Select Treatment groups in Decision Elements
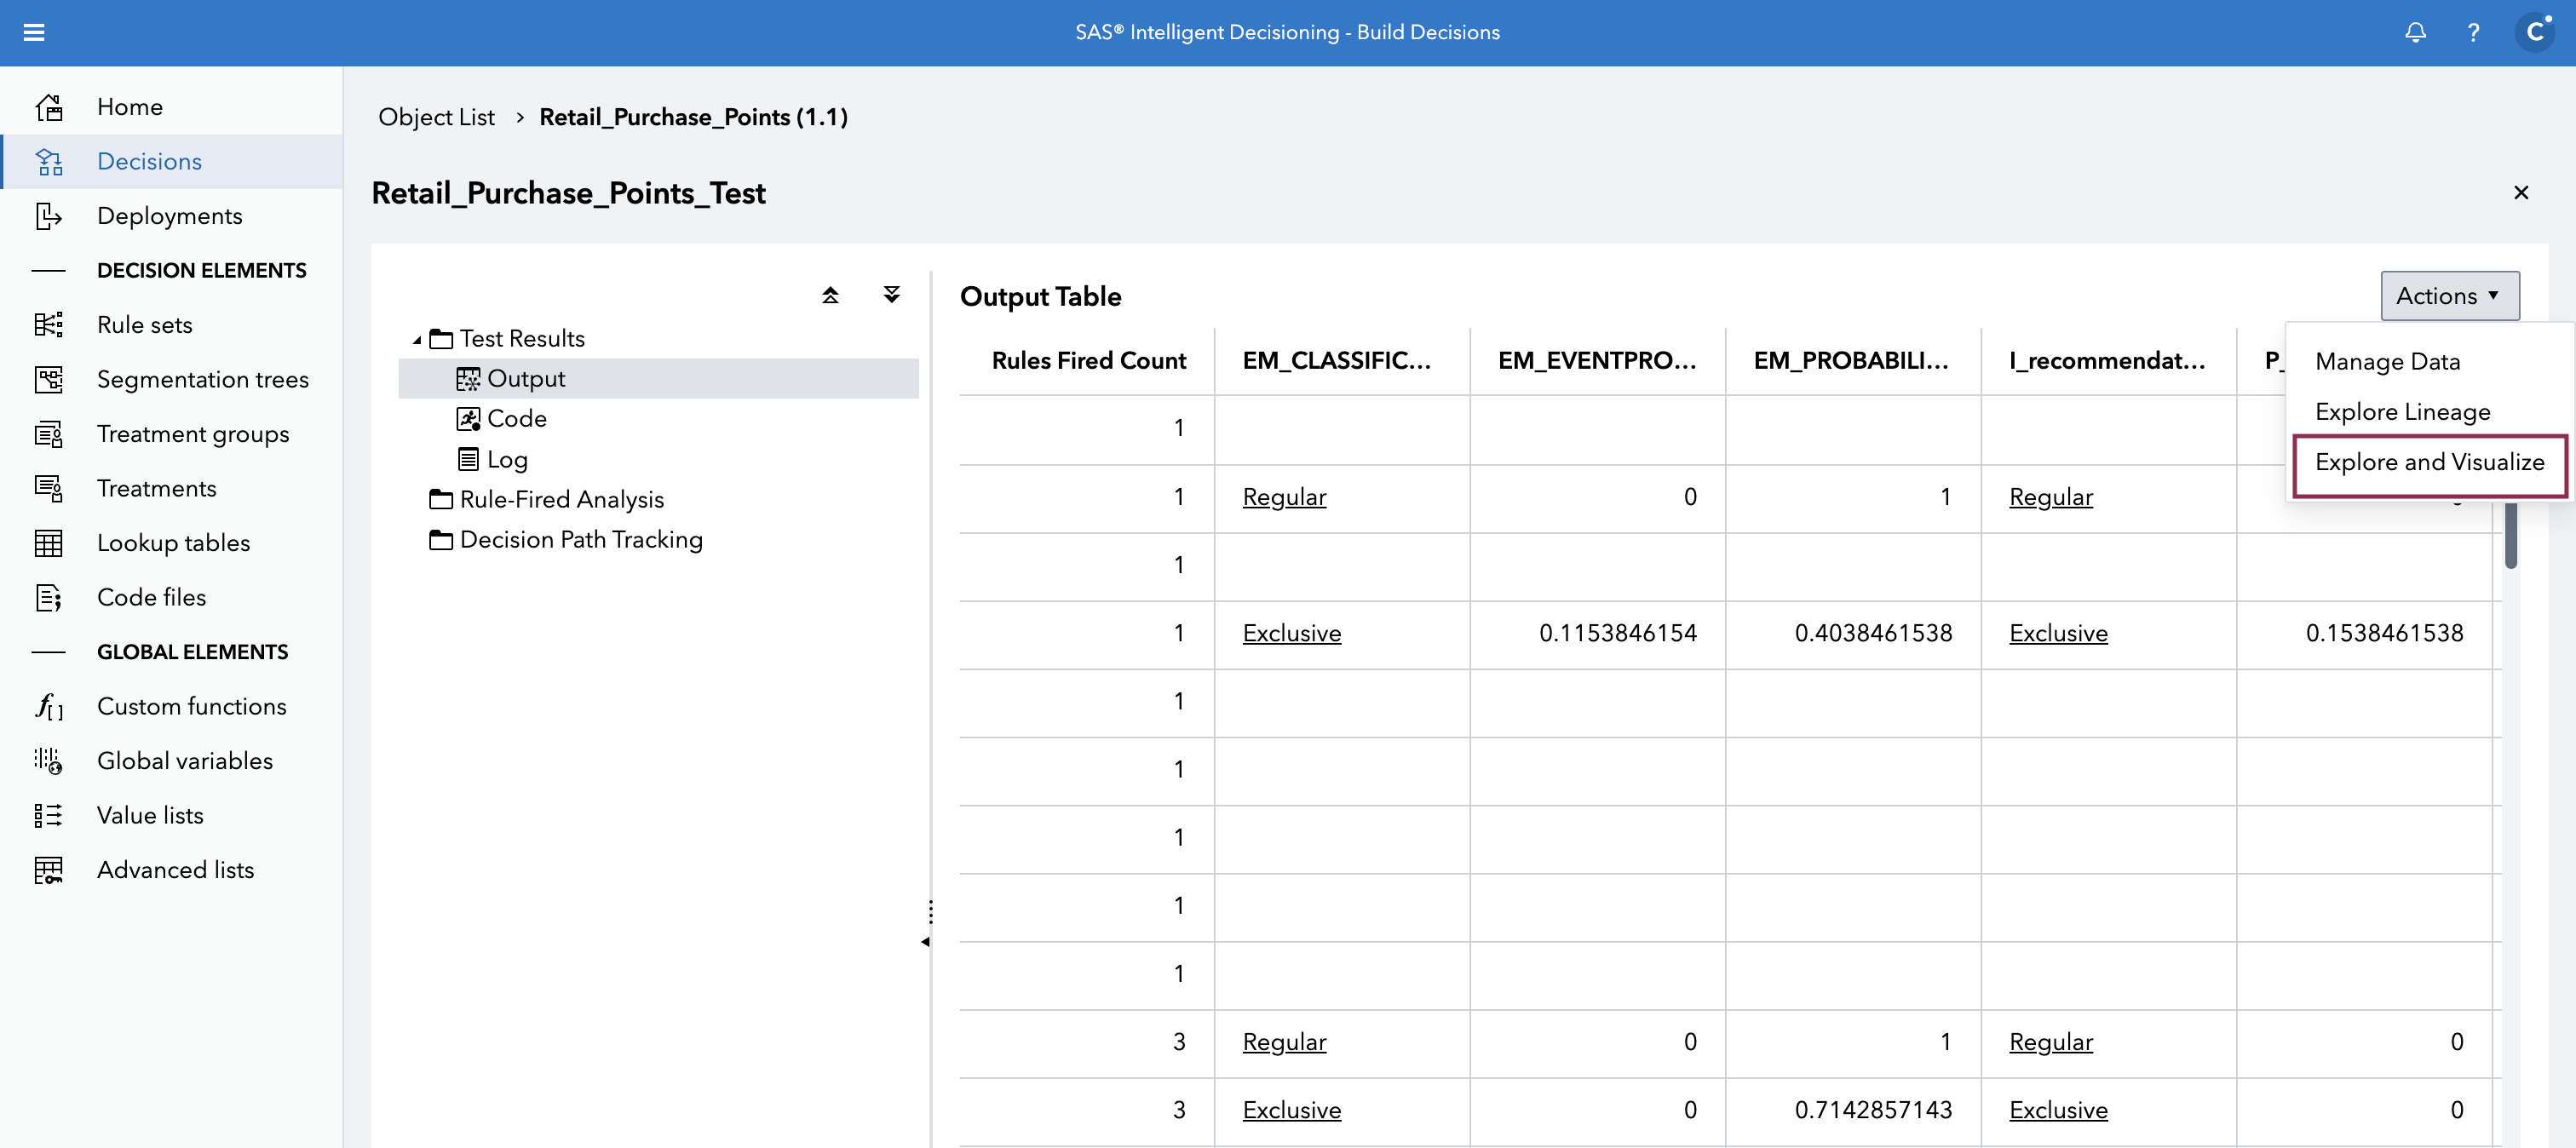 (192, 434)
